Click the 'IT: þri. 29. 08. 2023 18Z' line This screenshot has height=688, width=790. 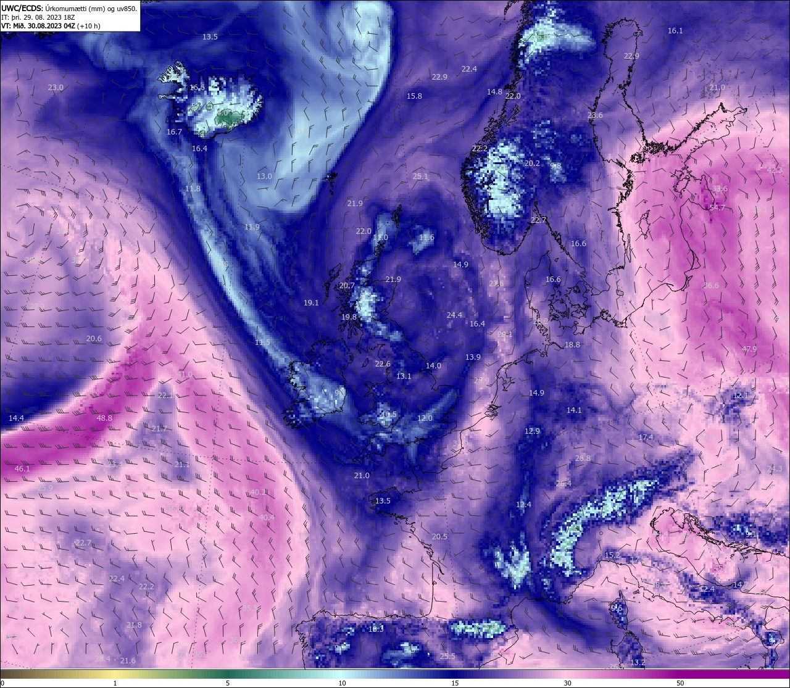point(39,17)
